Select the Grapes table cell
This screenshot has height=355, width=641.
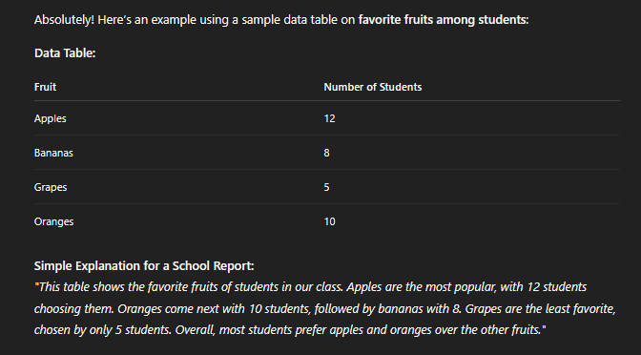[x=51, y=187]
